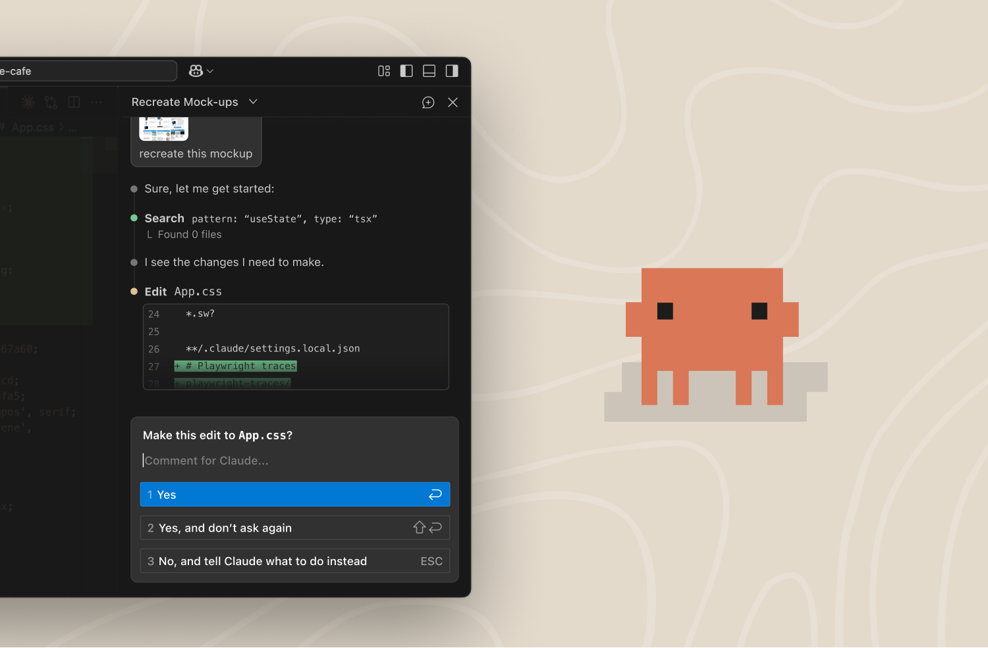This screenshot has height=648, width=988.
Task: Open the Copilot dropdown chevron
Action: [210, 71]
